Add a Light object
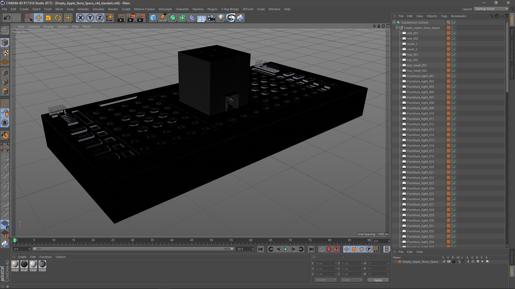The width and height of the screenshot is (515, 289). pos(221,18)
